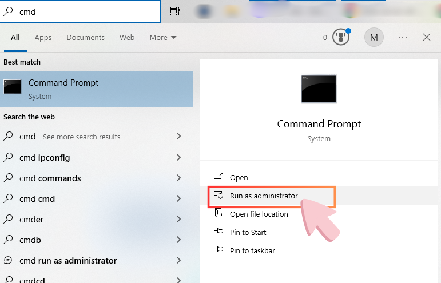Select the Open action for Command Prompt
Image resolution: width=441 pixels, height=283 pixels.
click(x=239, y=177)
